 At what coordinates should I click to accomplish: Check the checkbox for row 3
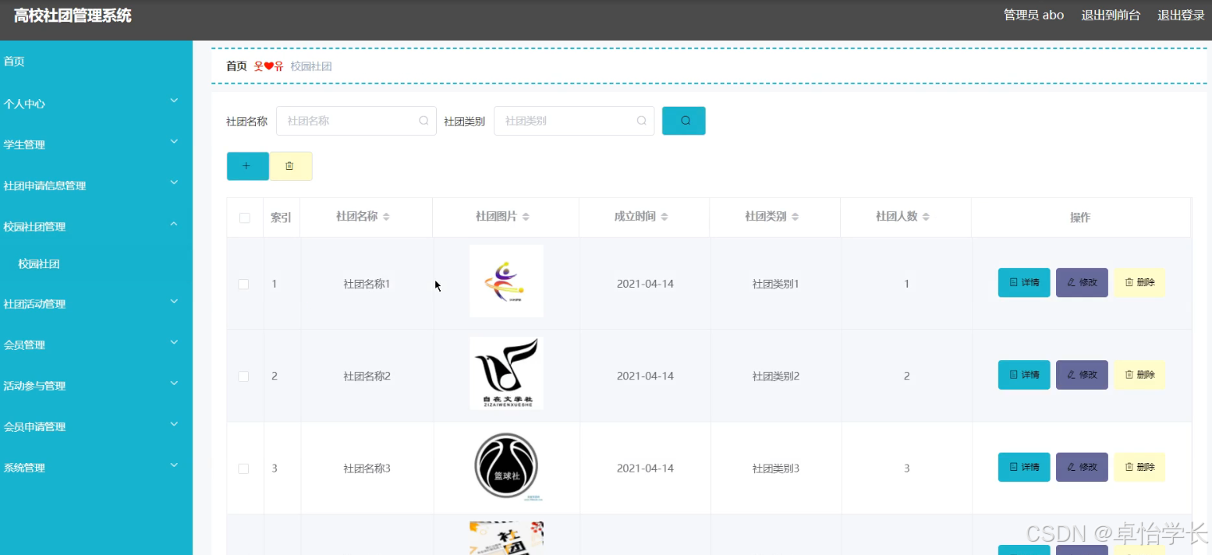point(243,468)
